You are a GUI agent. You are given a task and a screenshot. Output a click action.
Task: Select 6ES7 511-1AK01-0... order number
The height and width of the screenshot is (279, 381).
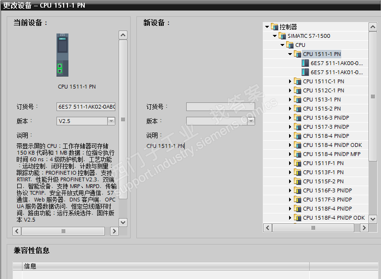(336, 72)
